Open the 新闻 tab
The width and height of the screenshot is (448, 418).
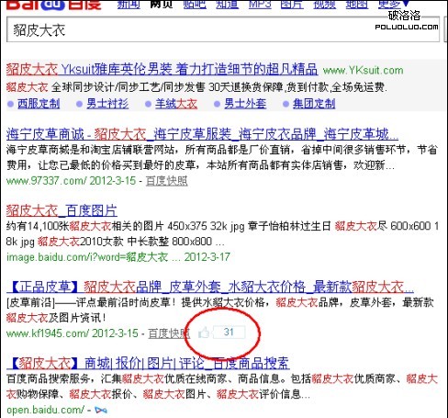[x=129, y=4]
